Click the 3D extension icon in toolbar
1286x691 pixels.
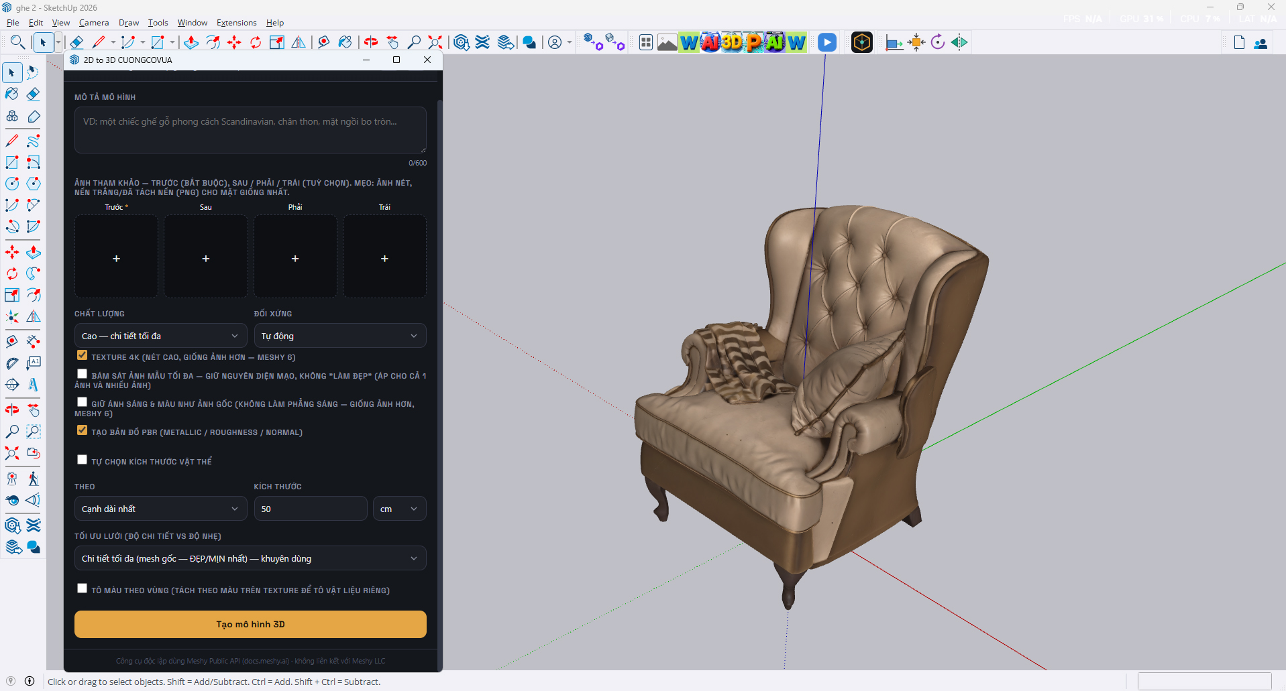[x=732, y=42]
